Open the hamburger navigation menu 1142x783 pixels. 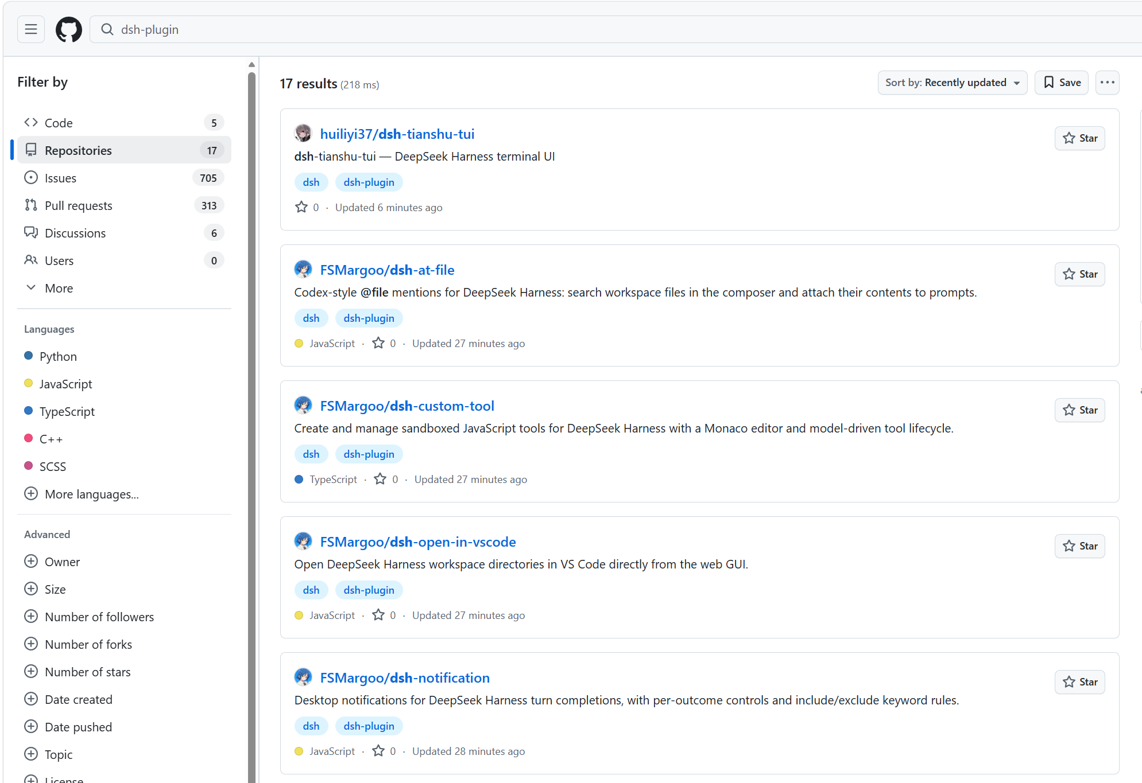[31, 29]
